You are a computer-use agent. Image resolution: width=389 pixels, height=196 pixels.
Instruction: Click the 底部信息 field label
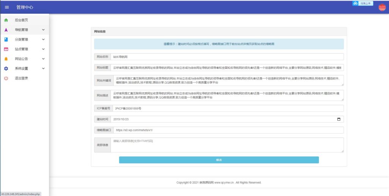pos(103,145)
